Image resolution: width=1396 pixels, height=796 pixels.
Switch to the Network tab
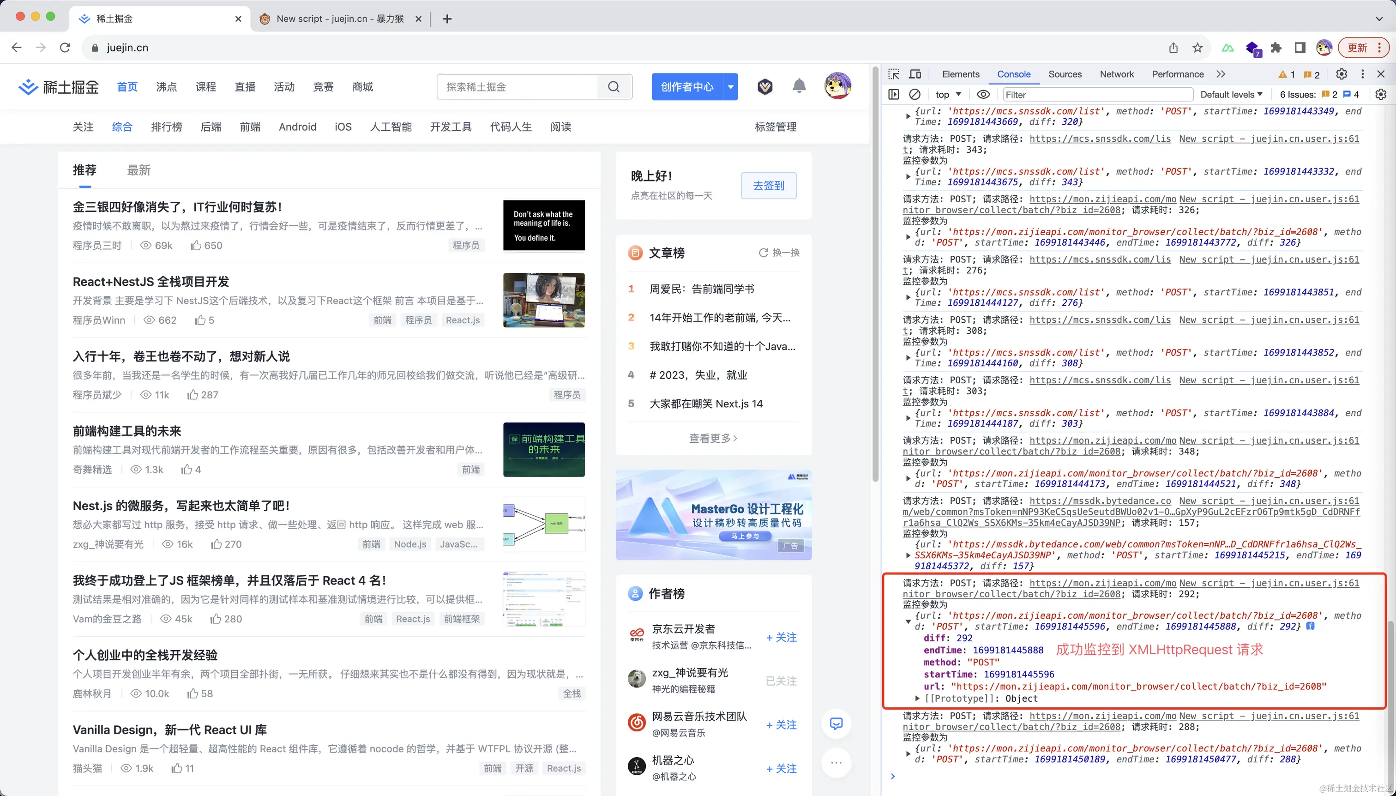pos(1116,74)
